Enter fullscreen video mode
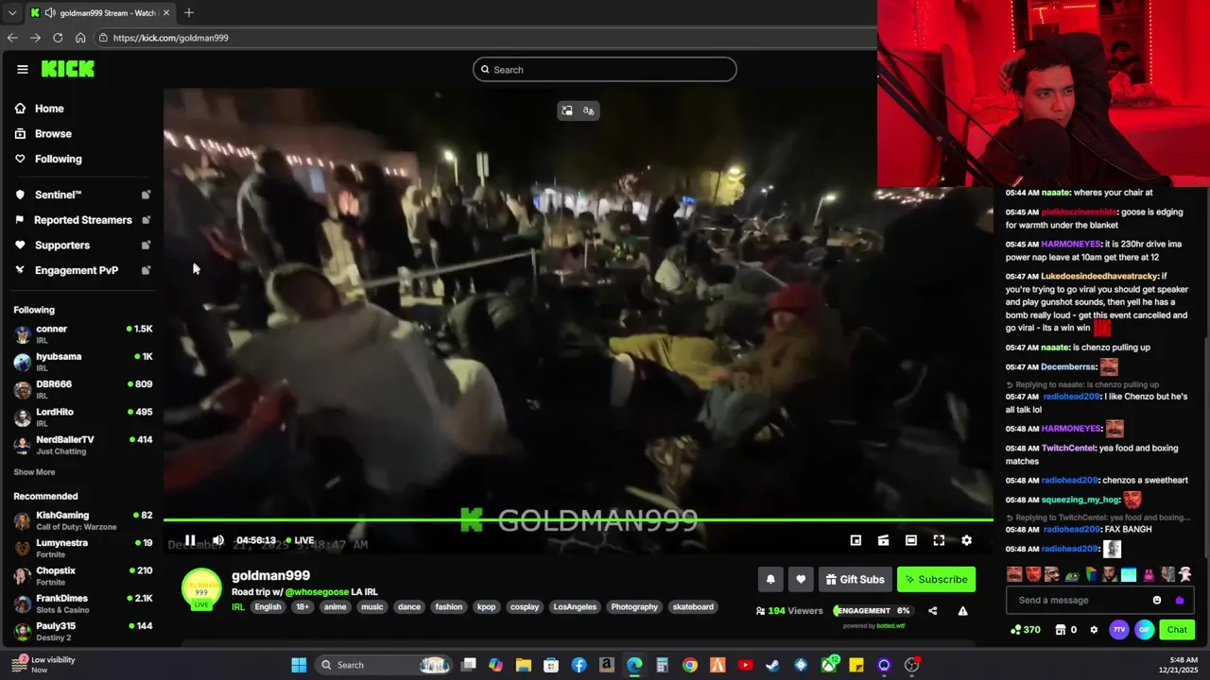 (939, 540)
